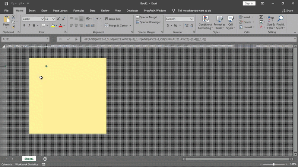This screenshot has height=167, width=298.
Task: Open Find & Select menu
Action: [280, 23]
